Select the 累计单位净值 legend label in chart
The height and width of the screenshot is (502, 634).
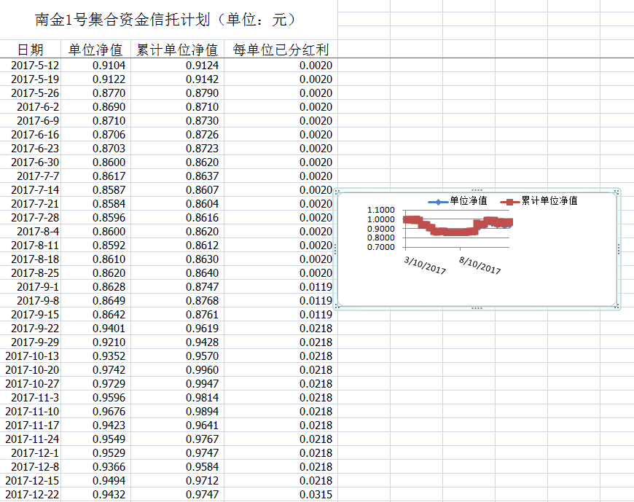coord(549,201)
